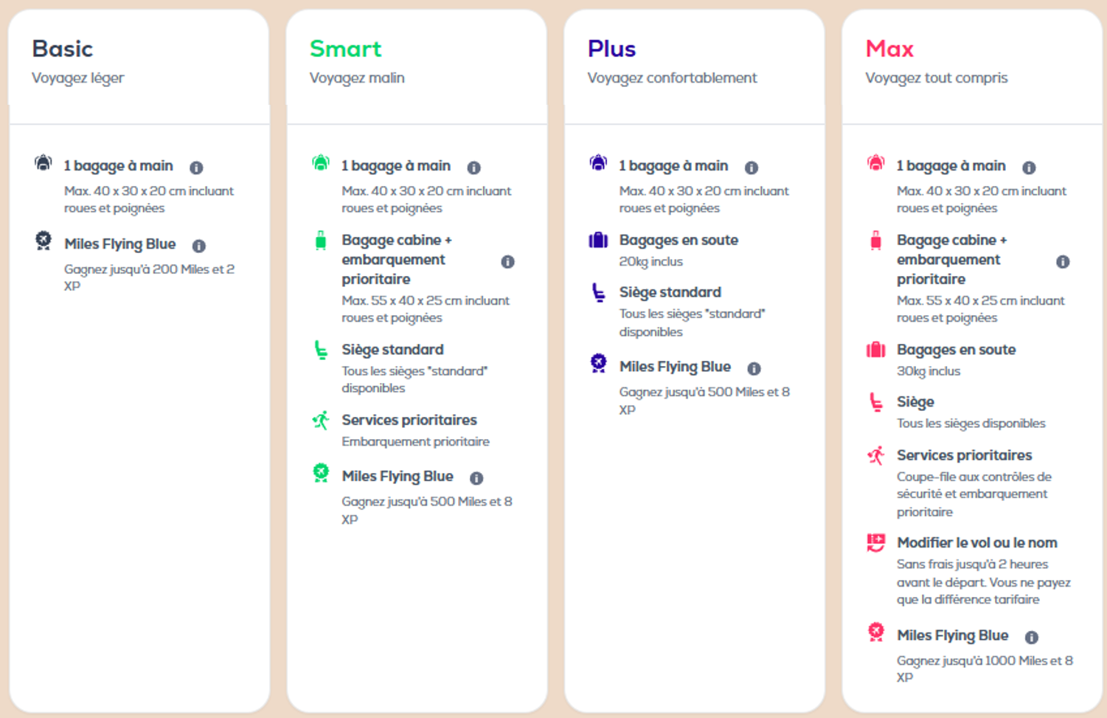Show info for Smart Miles Flying Blue
Viewport: 1107px width, 718px height.
pyautogui.click(x=476, y=478)
